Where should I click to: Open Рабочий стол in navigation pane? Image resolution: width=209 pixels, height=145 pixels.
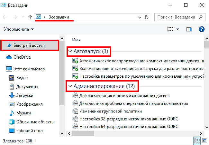tap(26, 130)
